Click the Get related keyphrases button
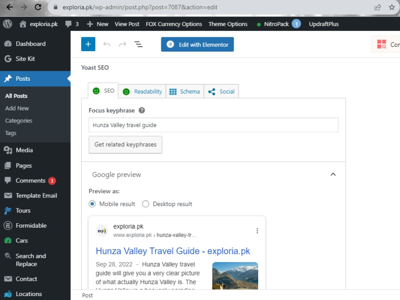400x300 pixels. tap(125, 145)
